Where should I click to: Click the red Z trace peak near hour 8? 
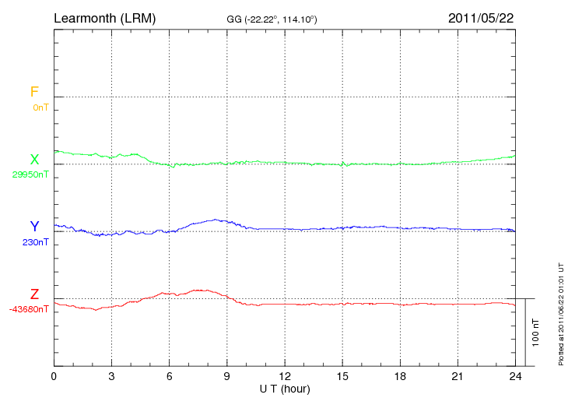200,290
